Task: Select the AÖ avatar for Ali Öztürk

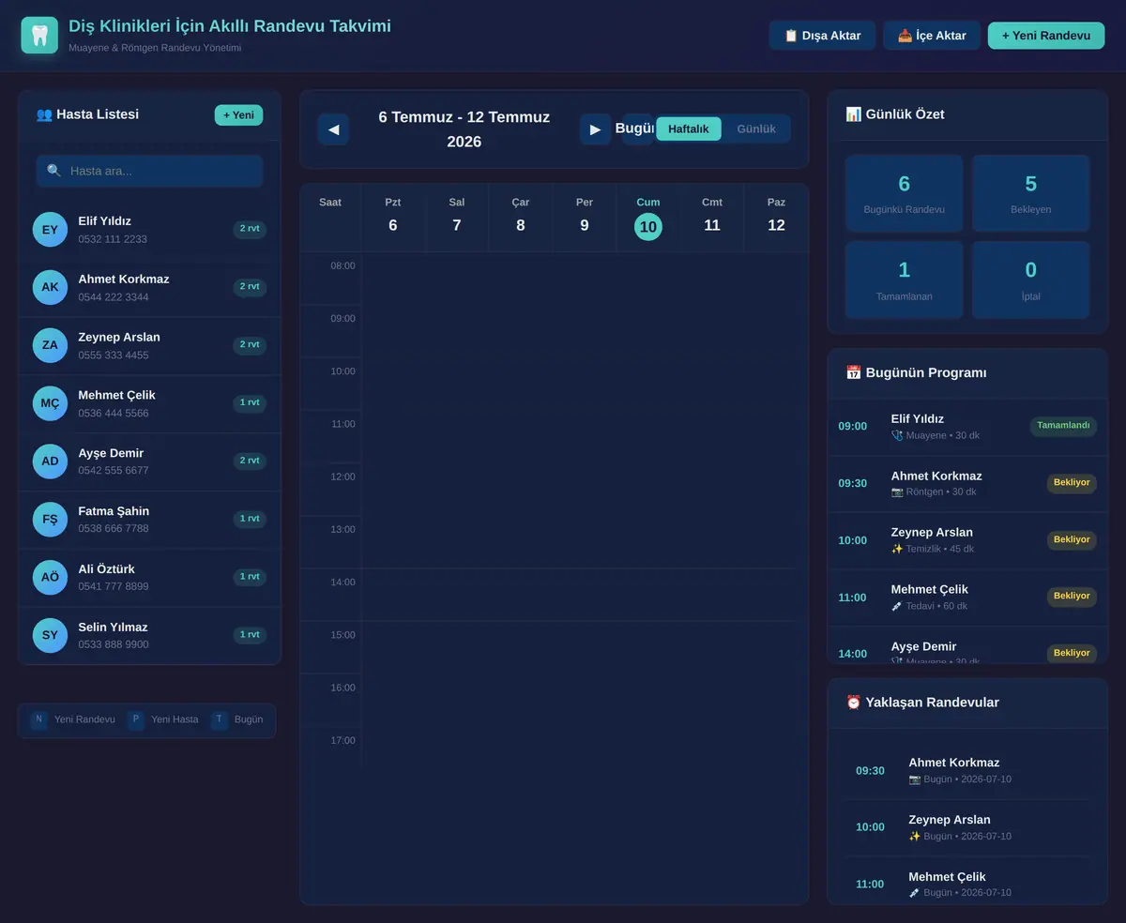Action: click(x=50, y=577)
